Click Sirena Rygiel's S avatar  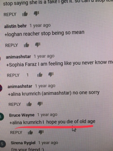(3, 144)
